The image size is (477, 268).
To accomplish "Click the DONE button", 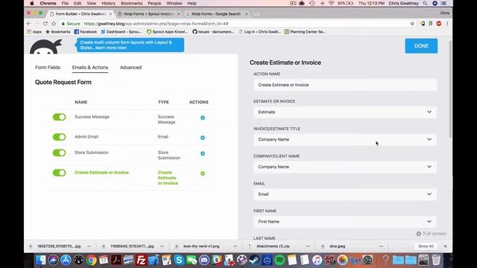I will [x=421, y=46].
